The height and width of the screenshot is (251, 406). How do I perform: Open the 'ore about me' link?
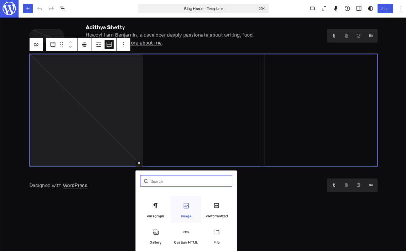click(x=146, y=43)
